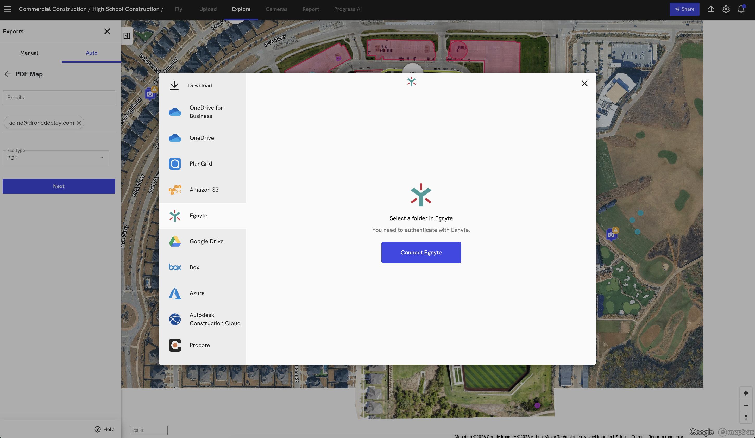The height and width of the screenshot is (438, 755).
Task: Open the Help link
Action: [105, 429]
